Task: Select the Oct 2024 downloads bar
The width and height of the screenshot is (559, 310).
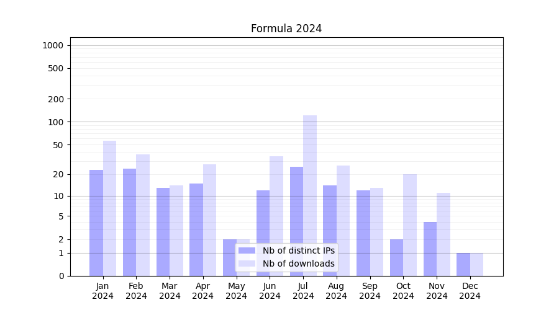Action: pos(410,224)
